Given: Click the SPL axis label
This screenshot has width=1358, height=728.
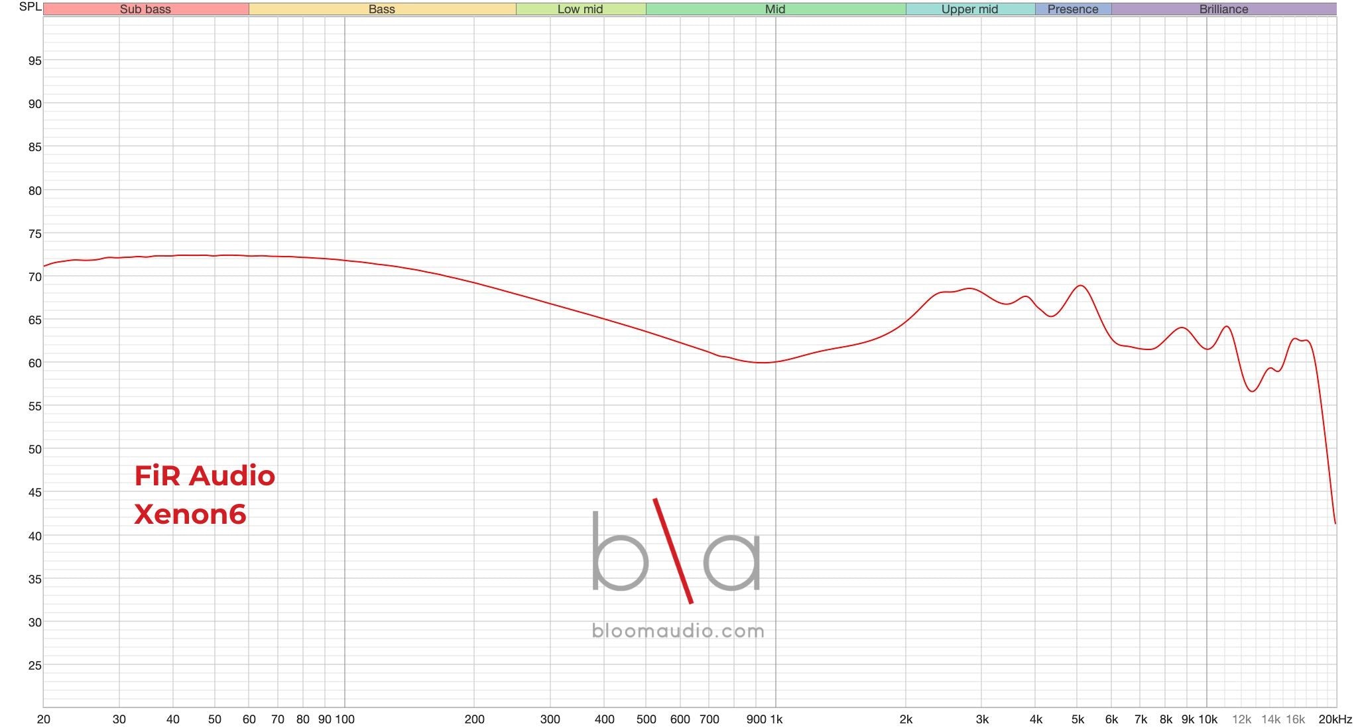Looking at the screenshot, I should point(31,7).
